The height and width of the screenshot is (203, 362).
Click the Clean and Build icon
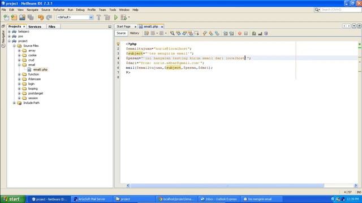point(107,17)
